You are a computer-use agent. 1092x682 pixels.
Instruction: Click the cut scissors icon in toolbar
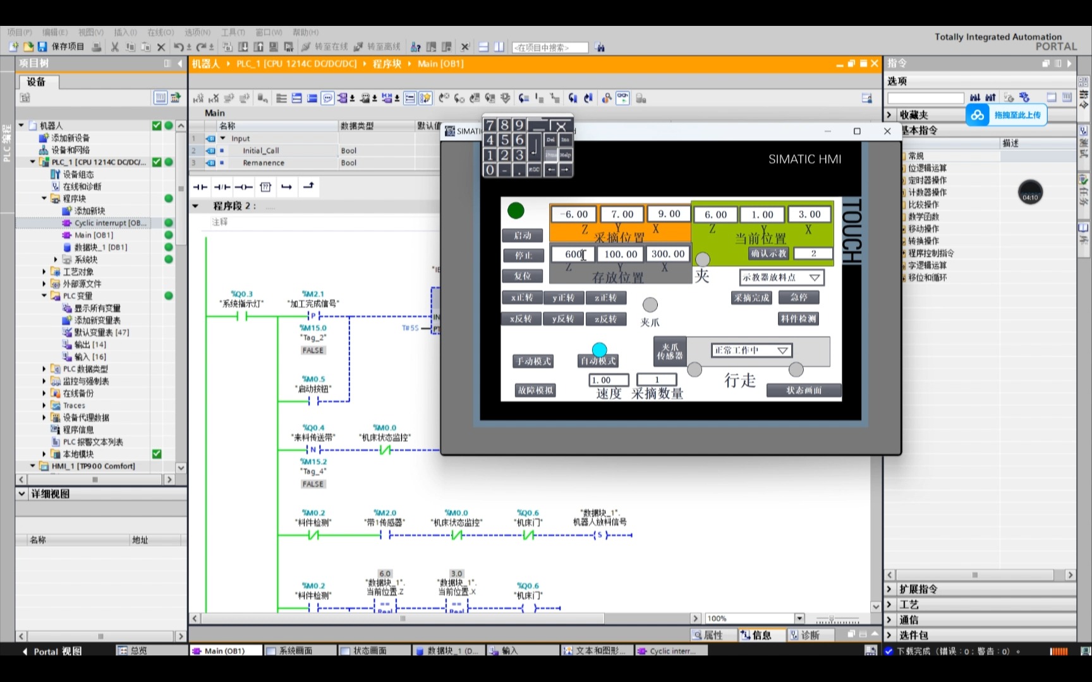point(114,47)
